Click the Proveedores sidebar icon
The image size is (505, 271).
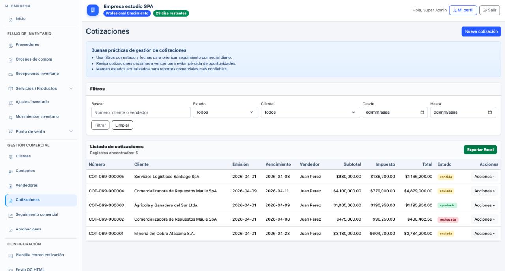[11, 45]
